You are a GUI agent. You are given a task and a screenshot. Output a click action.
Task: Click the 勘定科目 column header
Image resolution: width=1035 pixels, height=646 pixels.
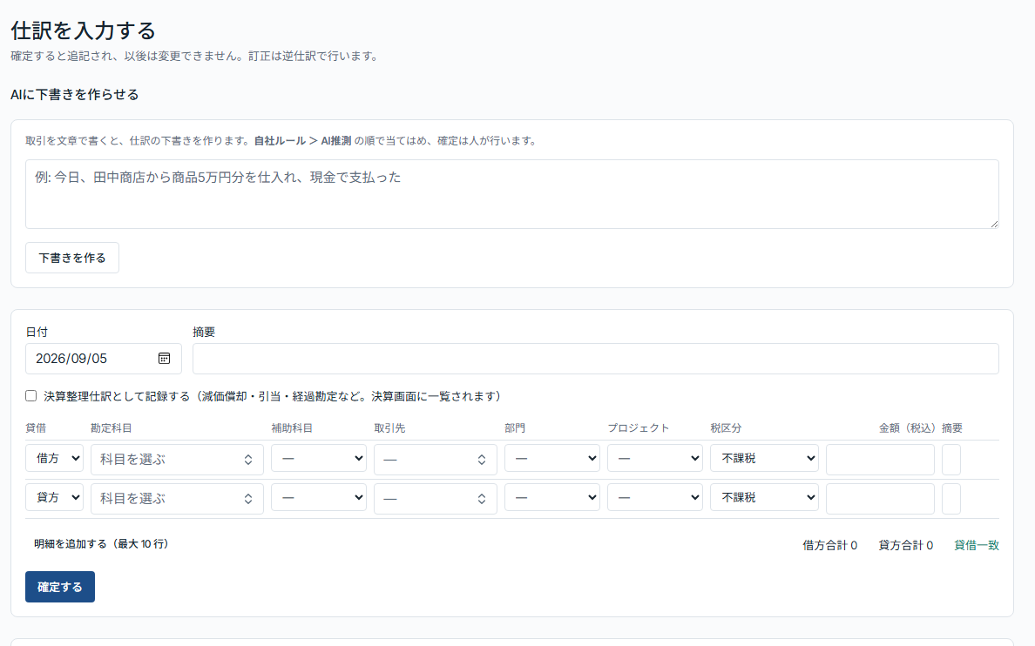pyautogui.click(x=111, y=427)
